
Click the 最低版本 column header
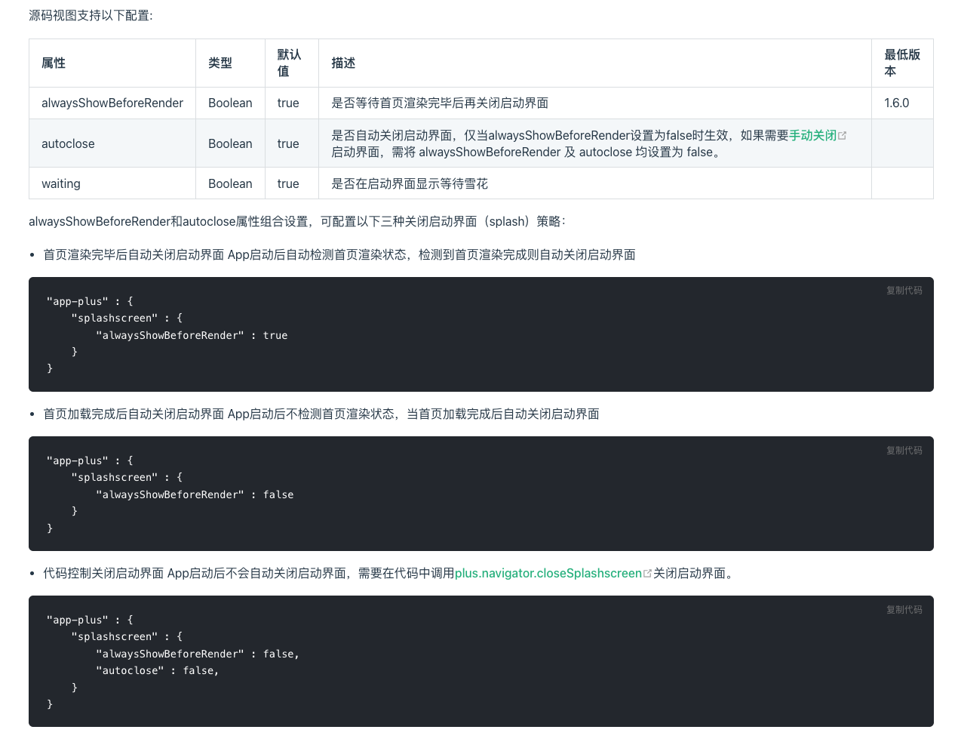tap(902, 63)
